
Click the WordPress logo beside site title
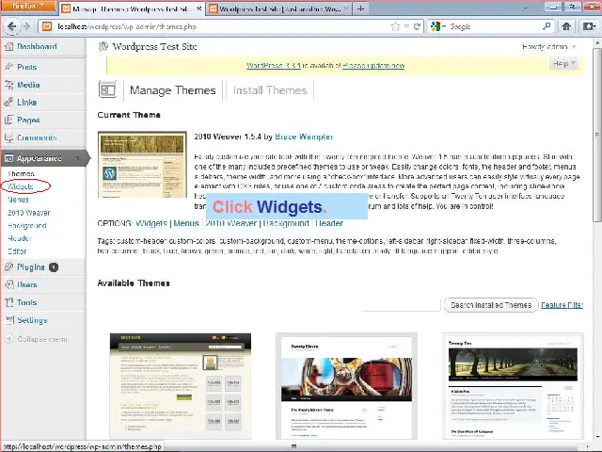pos(103,46)
